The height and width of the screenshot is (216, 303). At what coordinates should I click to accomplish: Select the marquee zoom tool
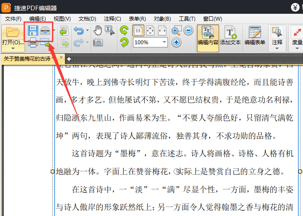coord(177,30)
